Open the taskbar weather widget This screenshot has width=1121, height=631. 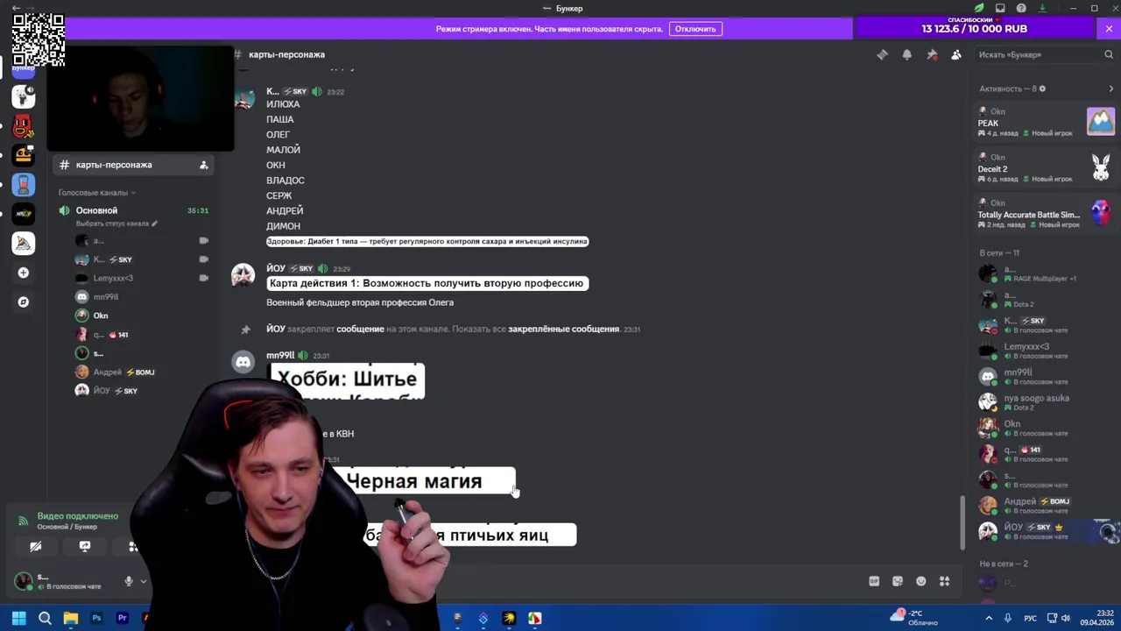click(915, 618)
